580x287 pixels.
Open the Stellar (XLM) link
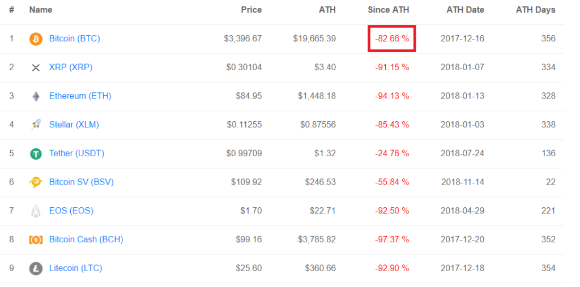(74, 125)
